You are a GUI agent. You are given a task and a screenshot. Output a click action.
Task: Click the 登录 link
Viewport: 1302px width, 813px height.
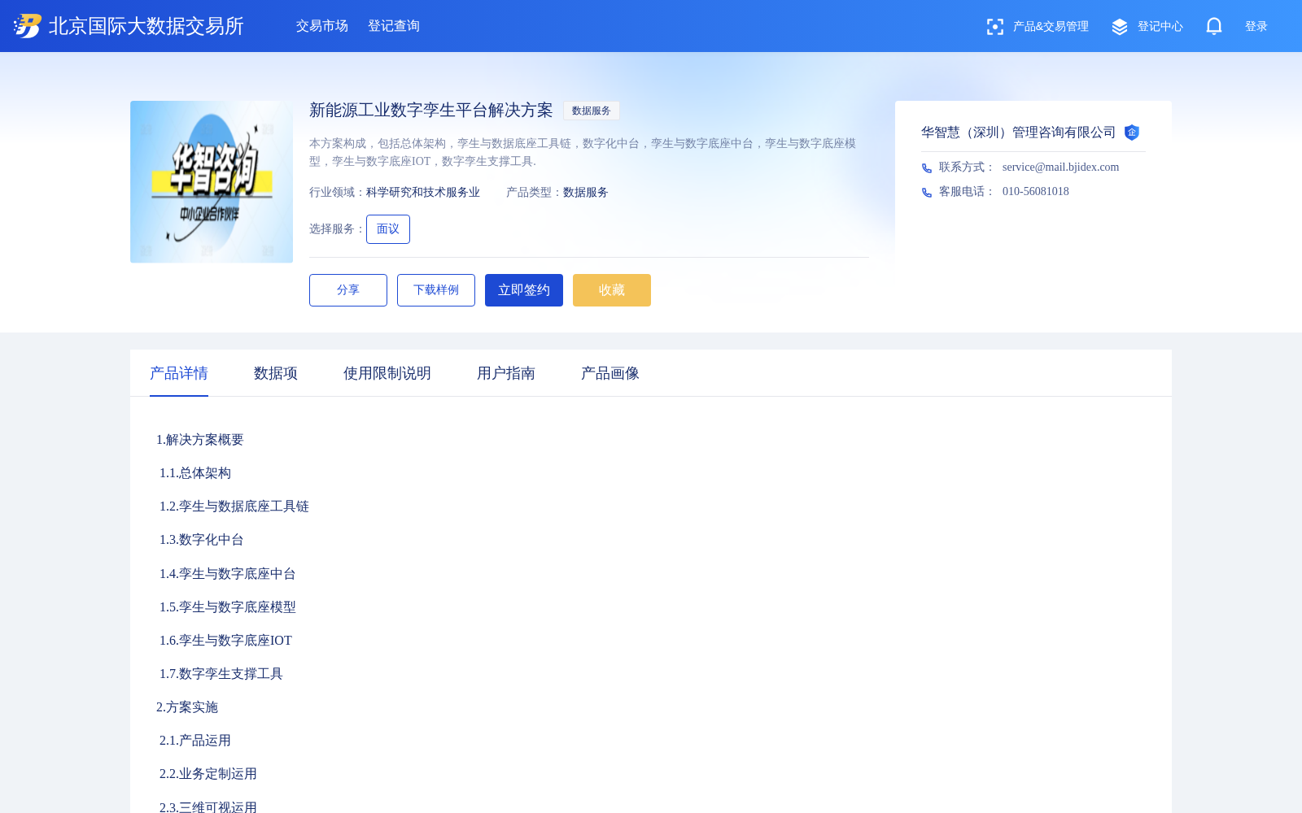click(1256, 27)
